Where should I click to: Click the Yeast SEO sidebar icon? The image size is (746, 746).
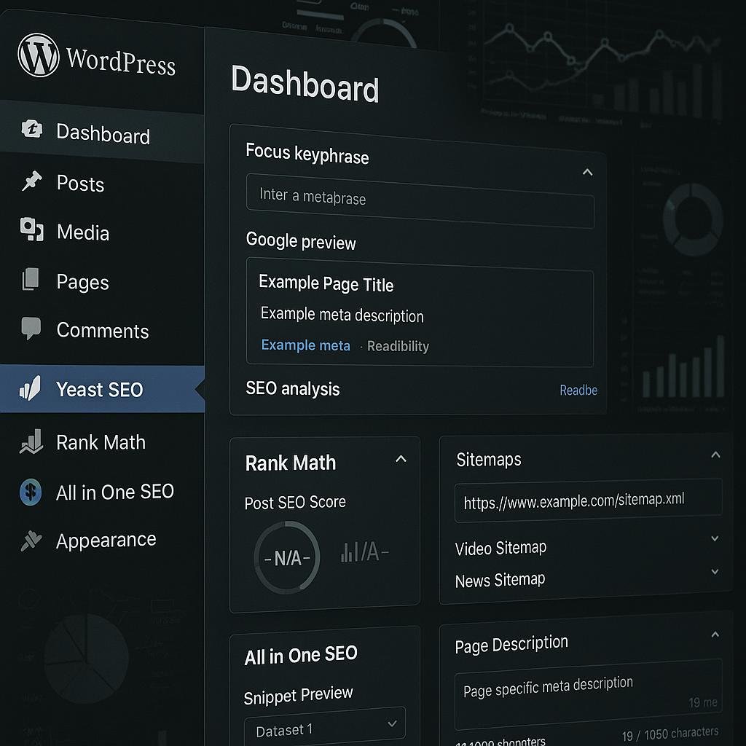[x=30, y=388]
